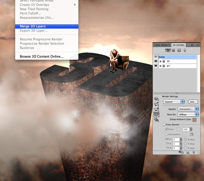Open the Render Settings Custom dropdown
The width and height of the screenshot is (204, 181).
click(174, 102)
